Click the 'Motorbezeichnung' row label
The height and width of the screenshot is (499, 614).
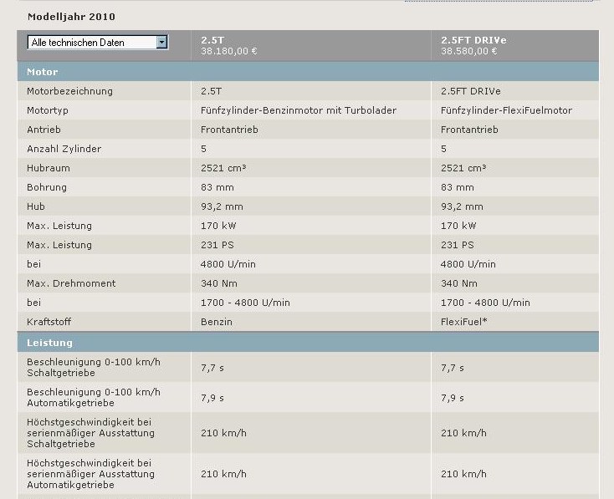click(69, 91)
